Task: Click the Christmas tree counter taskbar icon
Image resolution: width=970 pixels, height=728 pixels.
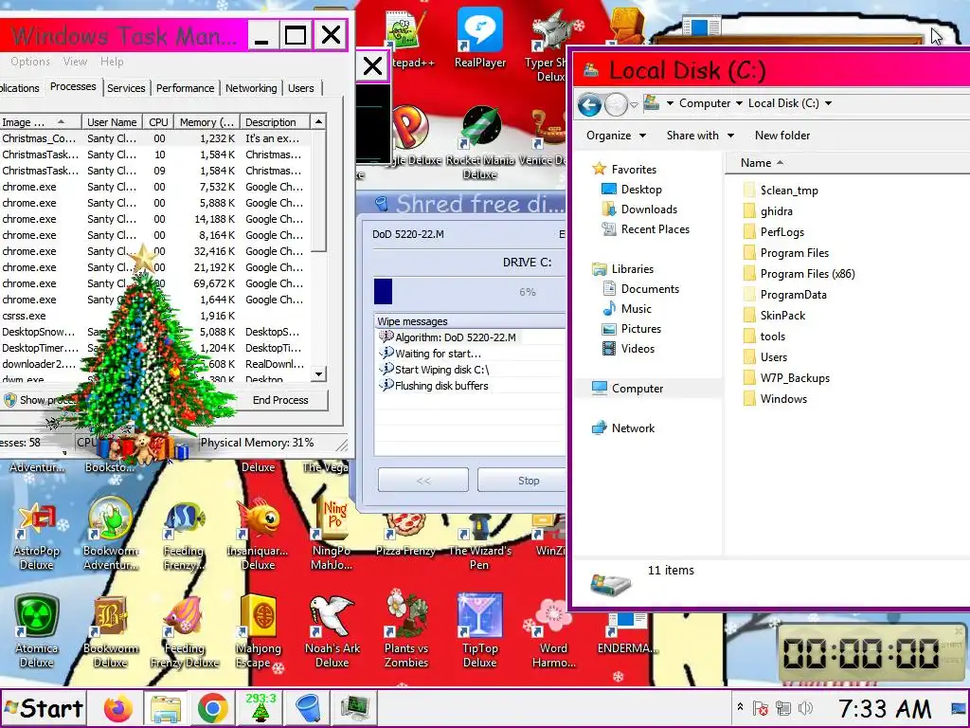Action: pyautogui.click(x=260, y=707)
